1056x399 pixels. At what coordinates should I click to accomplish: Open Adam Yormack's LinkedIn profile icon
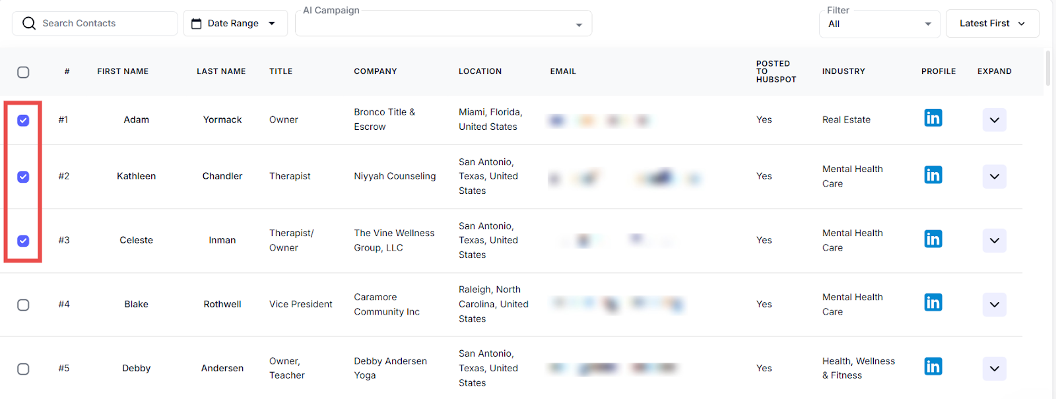pos(933,119)
